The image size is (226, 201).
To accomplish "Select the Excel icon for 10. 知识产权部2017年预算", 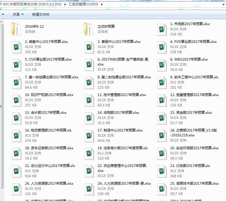I will pyautogui.click(x=17, y=101).
